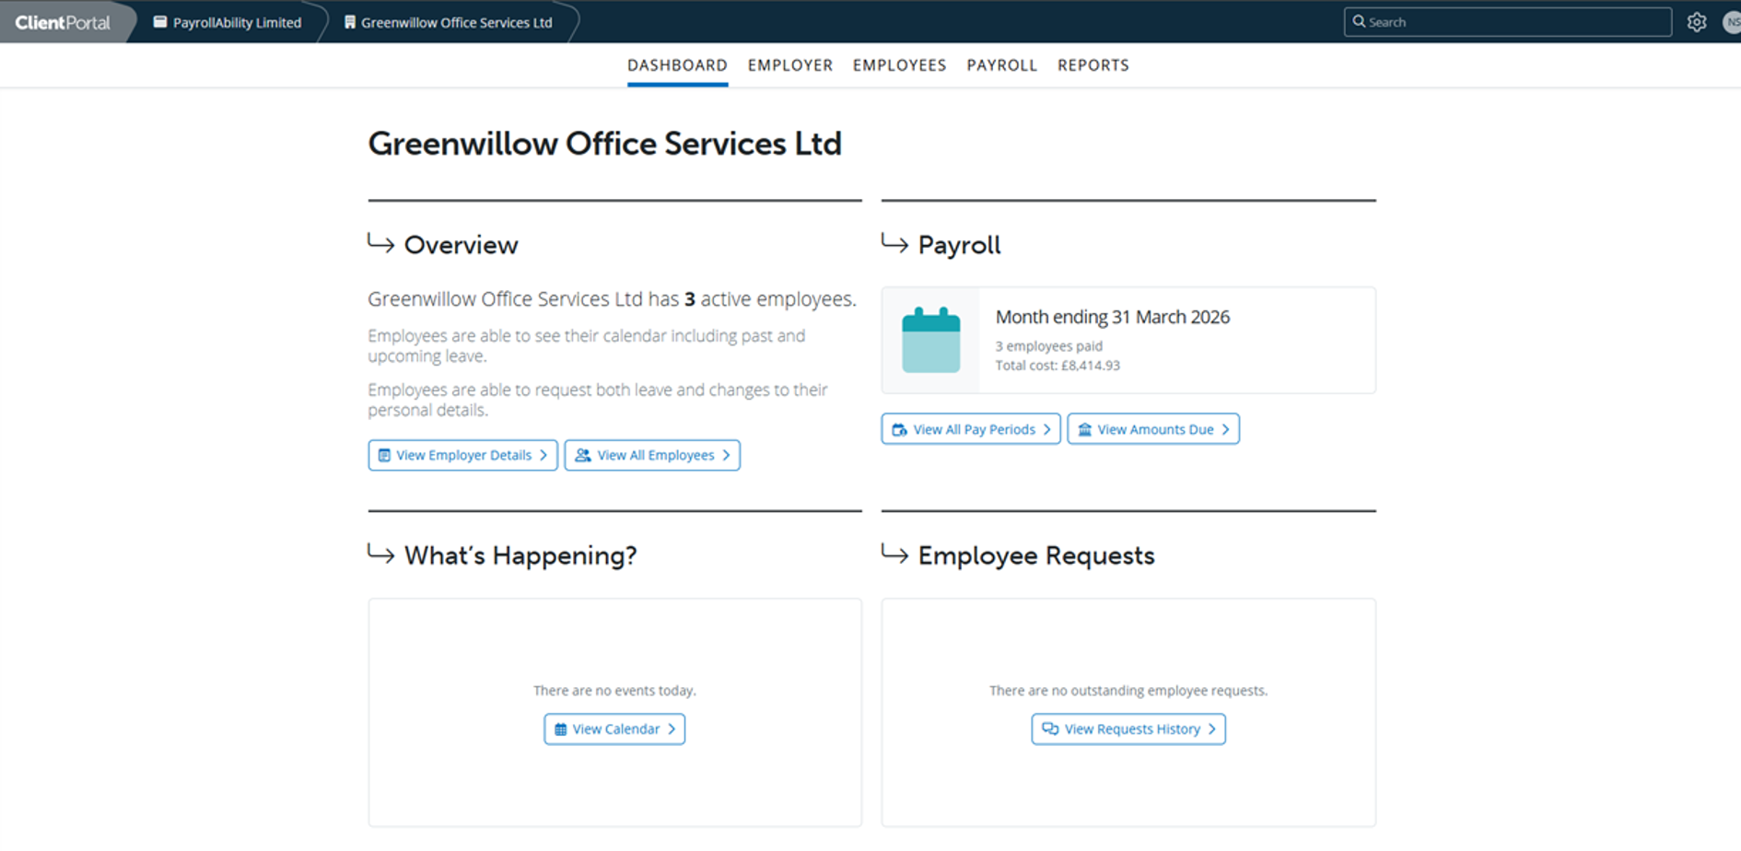Click the ClientPortal logo
The width and height of the screenshot is (1741, 851).
click(x=63, y=22)
